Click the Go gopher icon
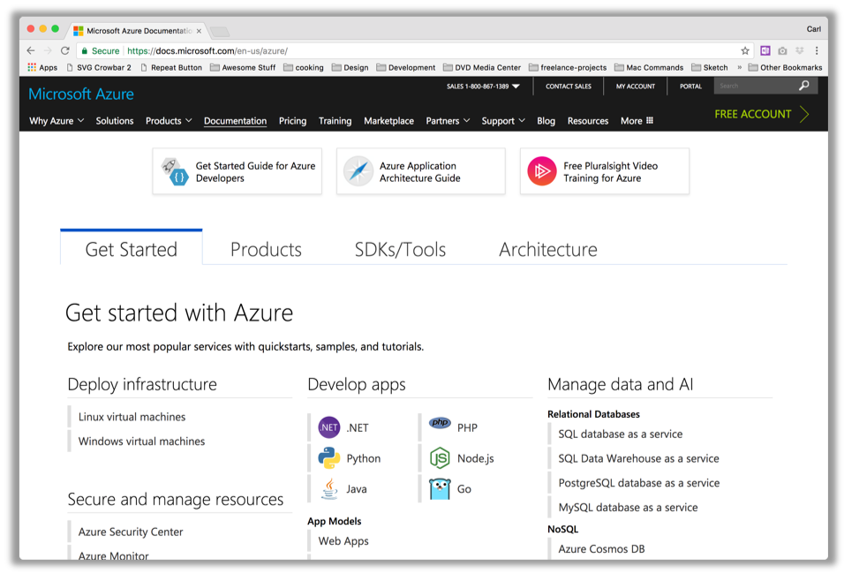 click(440, 489)
